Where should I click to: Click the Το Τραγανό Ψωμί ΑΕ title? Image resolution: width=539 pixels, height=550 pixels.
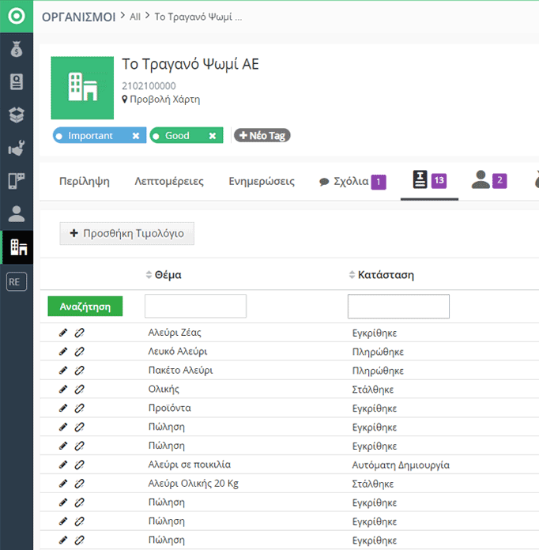[x=190, y=64]
